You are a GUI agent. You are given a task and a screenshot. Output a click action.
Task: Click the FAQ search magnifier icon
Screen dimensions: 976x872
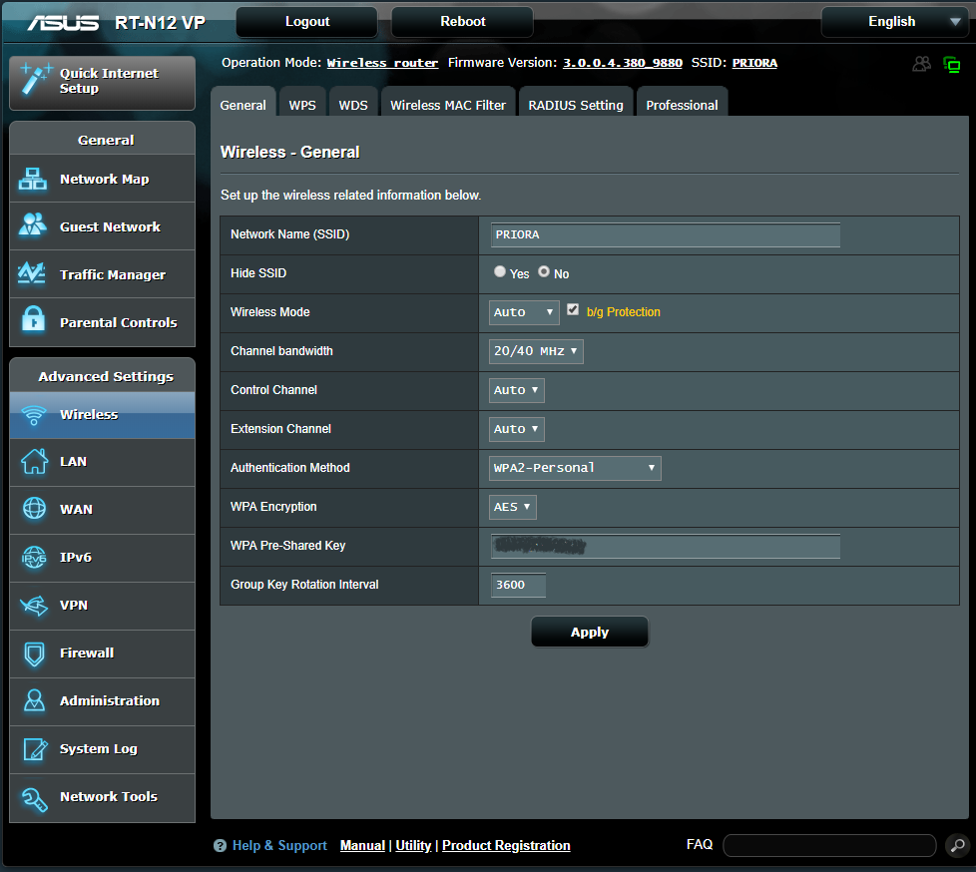point(957,845)
